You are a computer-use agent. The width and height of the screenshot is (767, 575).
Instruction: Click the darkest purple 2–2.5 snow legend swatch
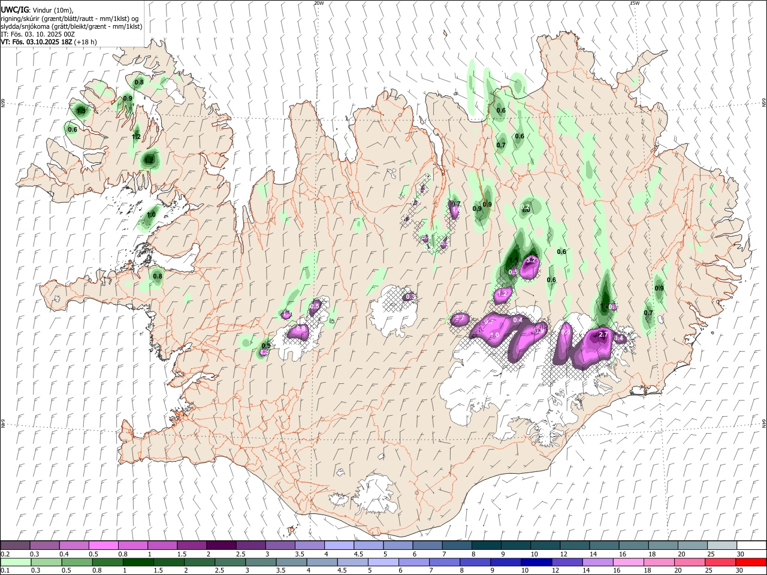221,545
